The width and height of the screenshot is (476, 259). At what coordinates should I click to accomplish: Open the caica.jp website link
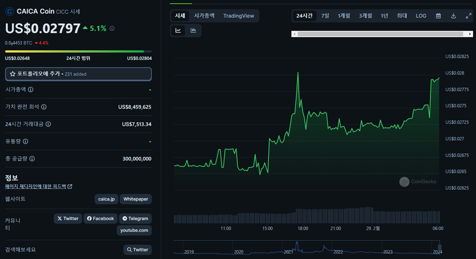[107, 199]
